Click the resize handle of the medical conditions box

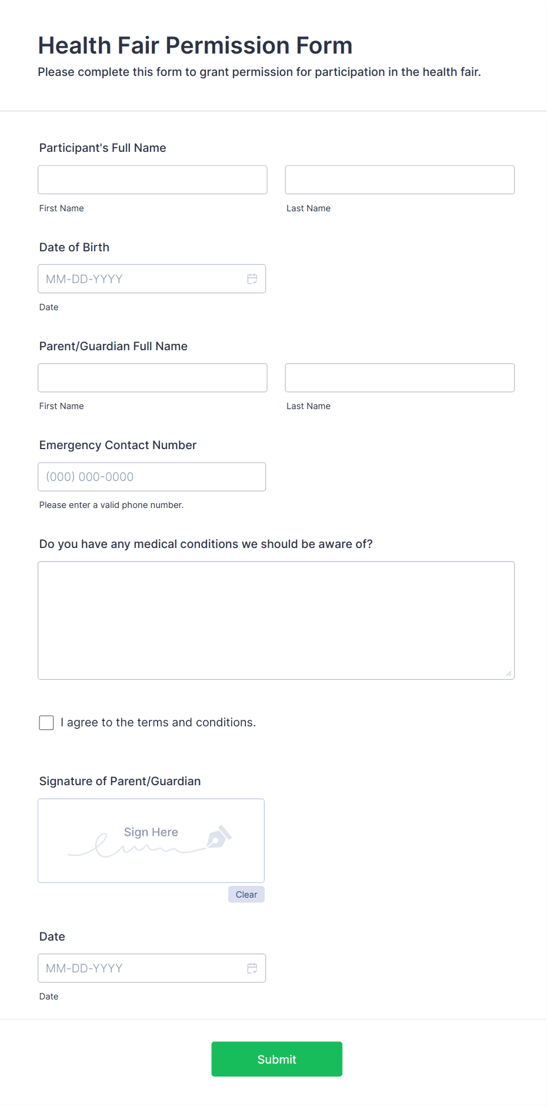click(509, 674)
